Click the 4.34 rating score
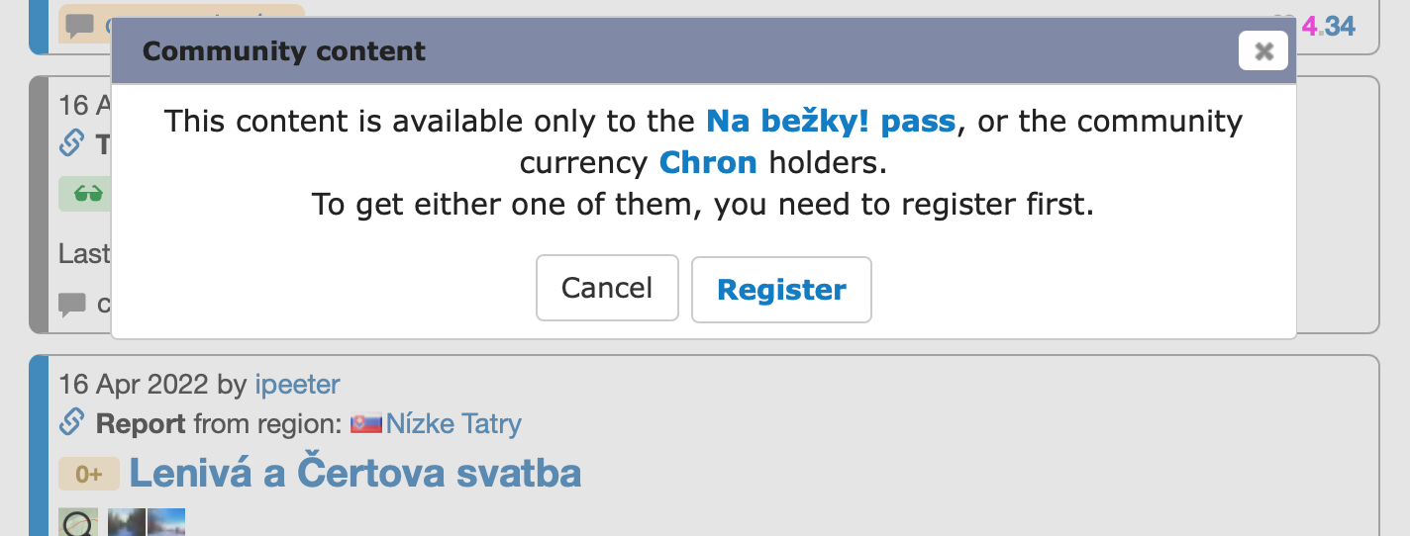The width and height of the screenshot is (1410, 536). point(1328,26)
